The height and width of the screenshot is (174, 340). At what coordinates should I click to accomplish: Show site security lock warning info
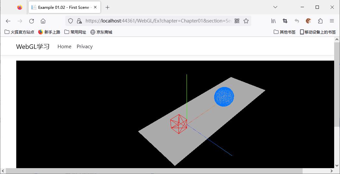click(x=79, y=21)
